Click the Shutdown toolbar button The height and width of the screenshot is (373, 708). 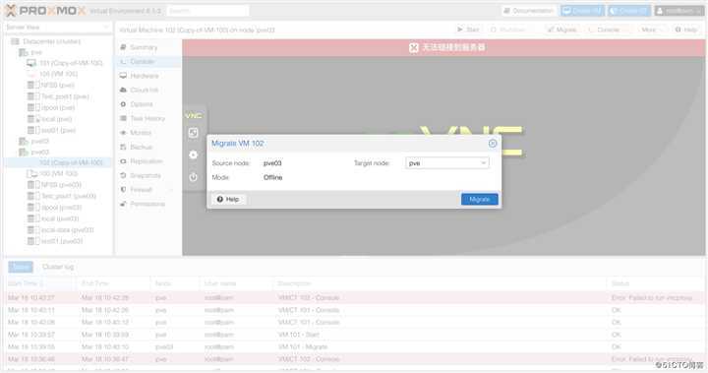pyautogui.click(x=509, y=30)
